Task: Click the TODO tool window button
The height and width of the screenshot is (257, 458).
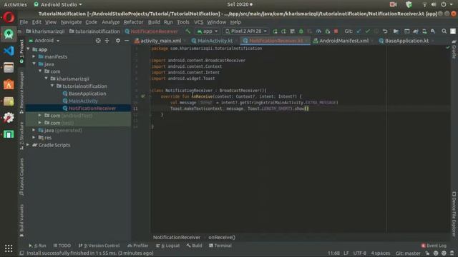Action: tap(62, 246)
